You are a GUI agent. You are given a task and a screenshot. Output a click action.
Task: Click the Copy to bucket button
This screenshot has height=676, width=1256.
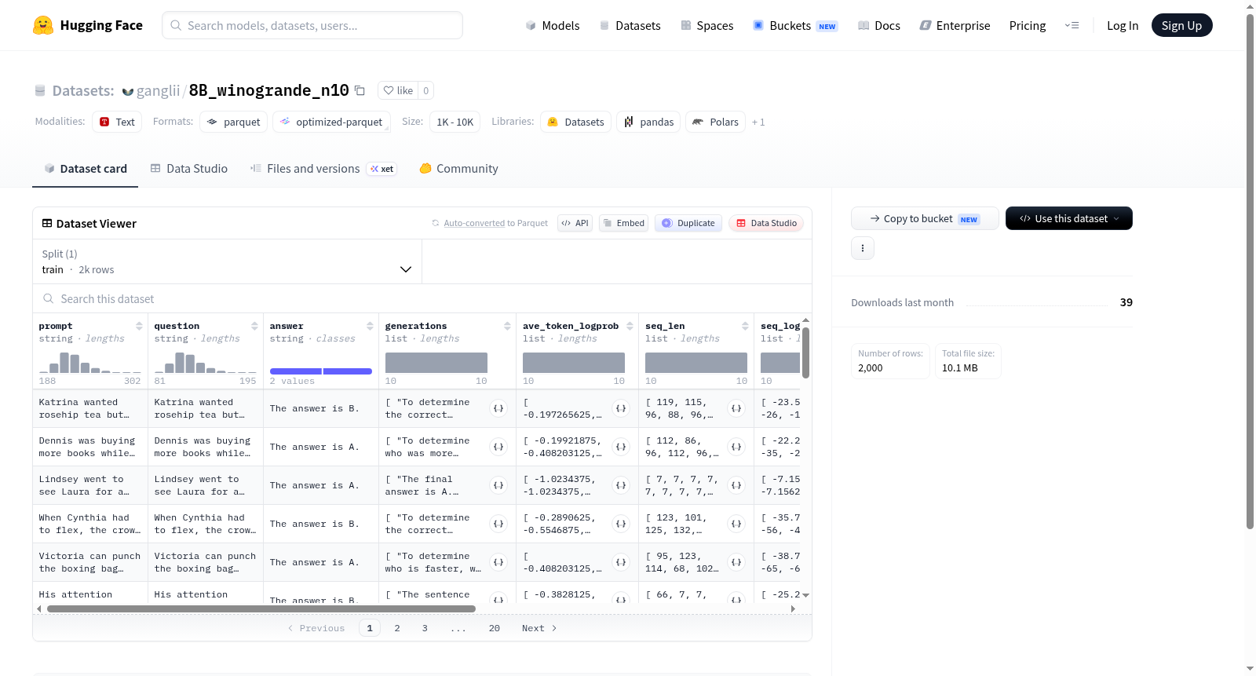pos(925,218)
